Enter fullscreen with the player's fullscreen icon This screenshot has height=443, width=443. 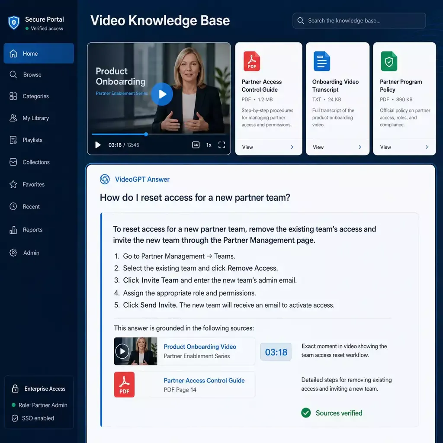222,145
